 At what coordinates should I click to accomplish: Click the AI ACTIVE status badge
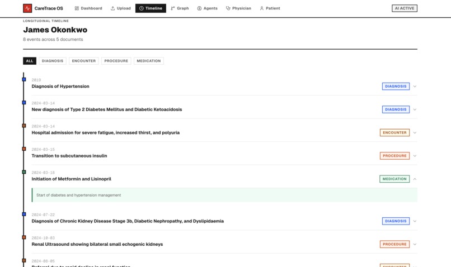point(405,8)
